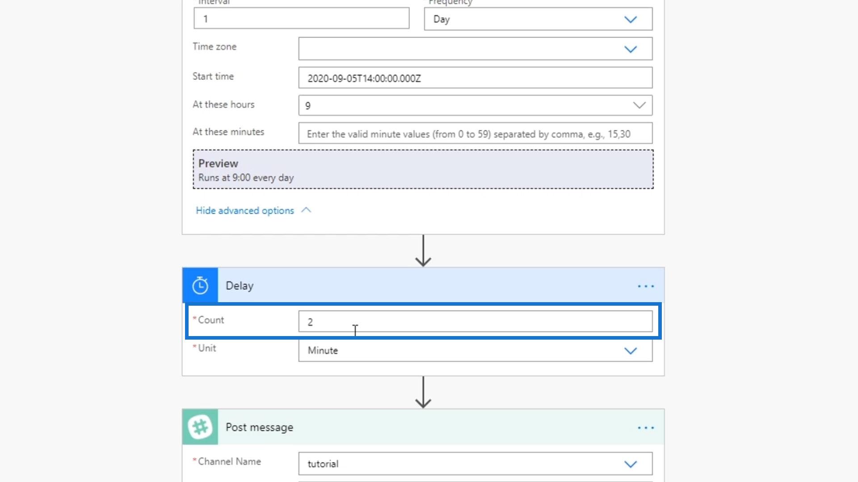Click the Start time text field
The width and height of the screenshot is (858, 482).
click(475, 78)
